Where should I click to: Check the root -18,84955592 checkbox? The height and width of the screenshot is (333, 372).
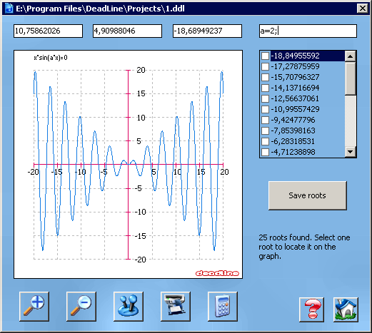tap(265, 56)
